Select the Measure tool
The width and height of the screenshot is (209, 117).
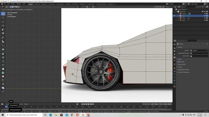pyautogui.click(x=3, y=42)
